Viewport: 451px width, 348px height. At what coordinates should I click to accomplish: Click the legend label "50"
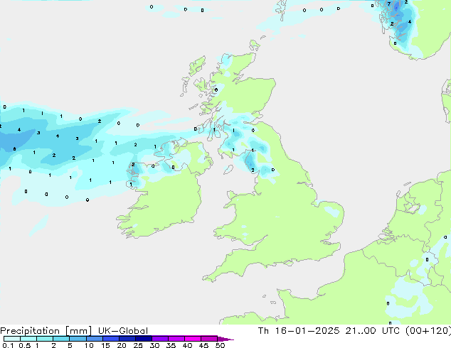[x=220, y=345]
